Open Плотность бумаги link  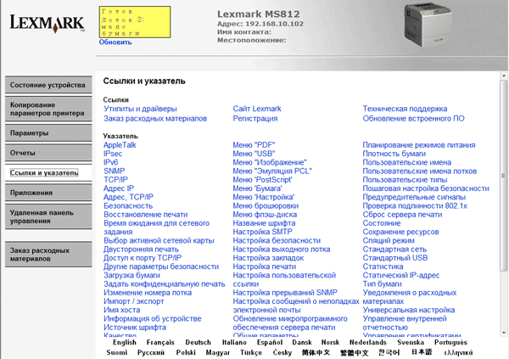394,154
